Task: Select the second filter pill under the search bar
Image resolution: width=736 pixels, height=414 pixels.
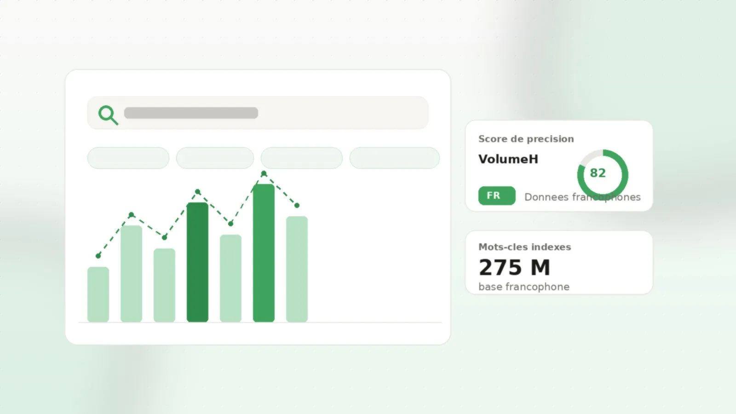Action: tap(215, 158)
